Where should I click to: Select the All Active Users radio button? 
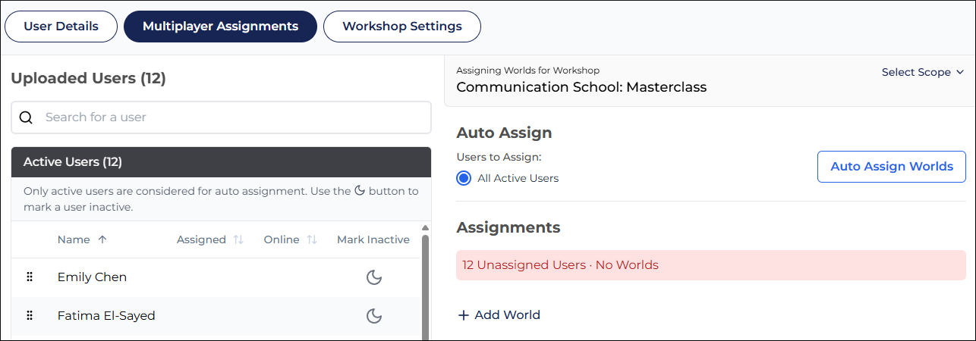[x=464, y=178]
